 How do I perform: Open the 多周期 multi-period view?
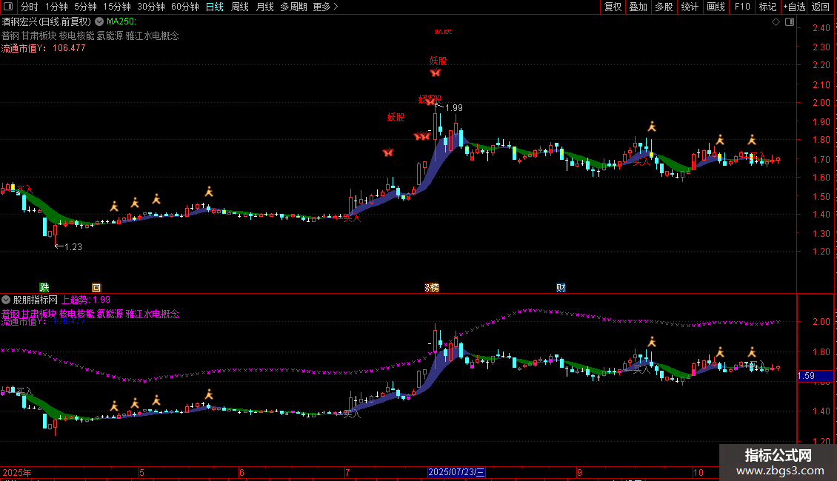pos(293,7)
